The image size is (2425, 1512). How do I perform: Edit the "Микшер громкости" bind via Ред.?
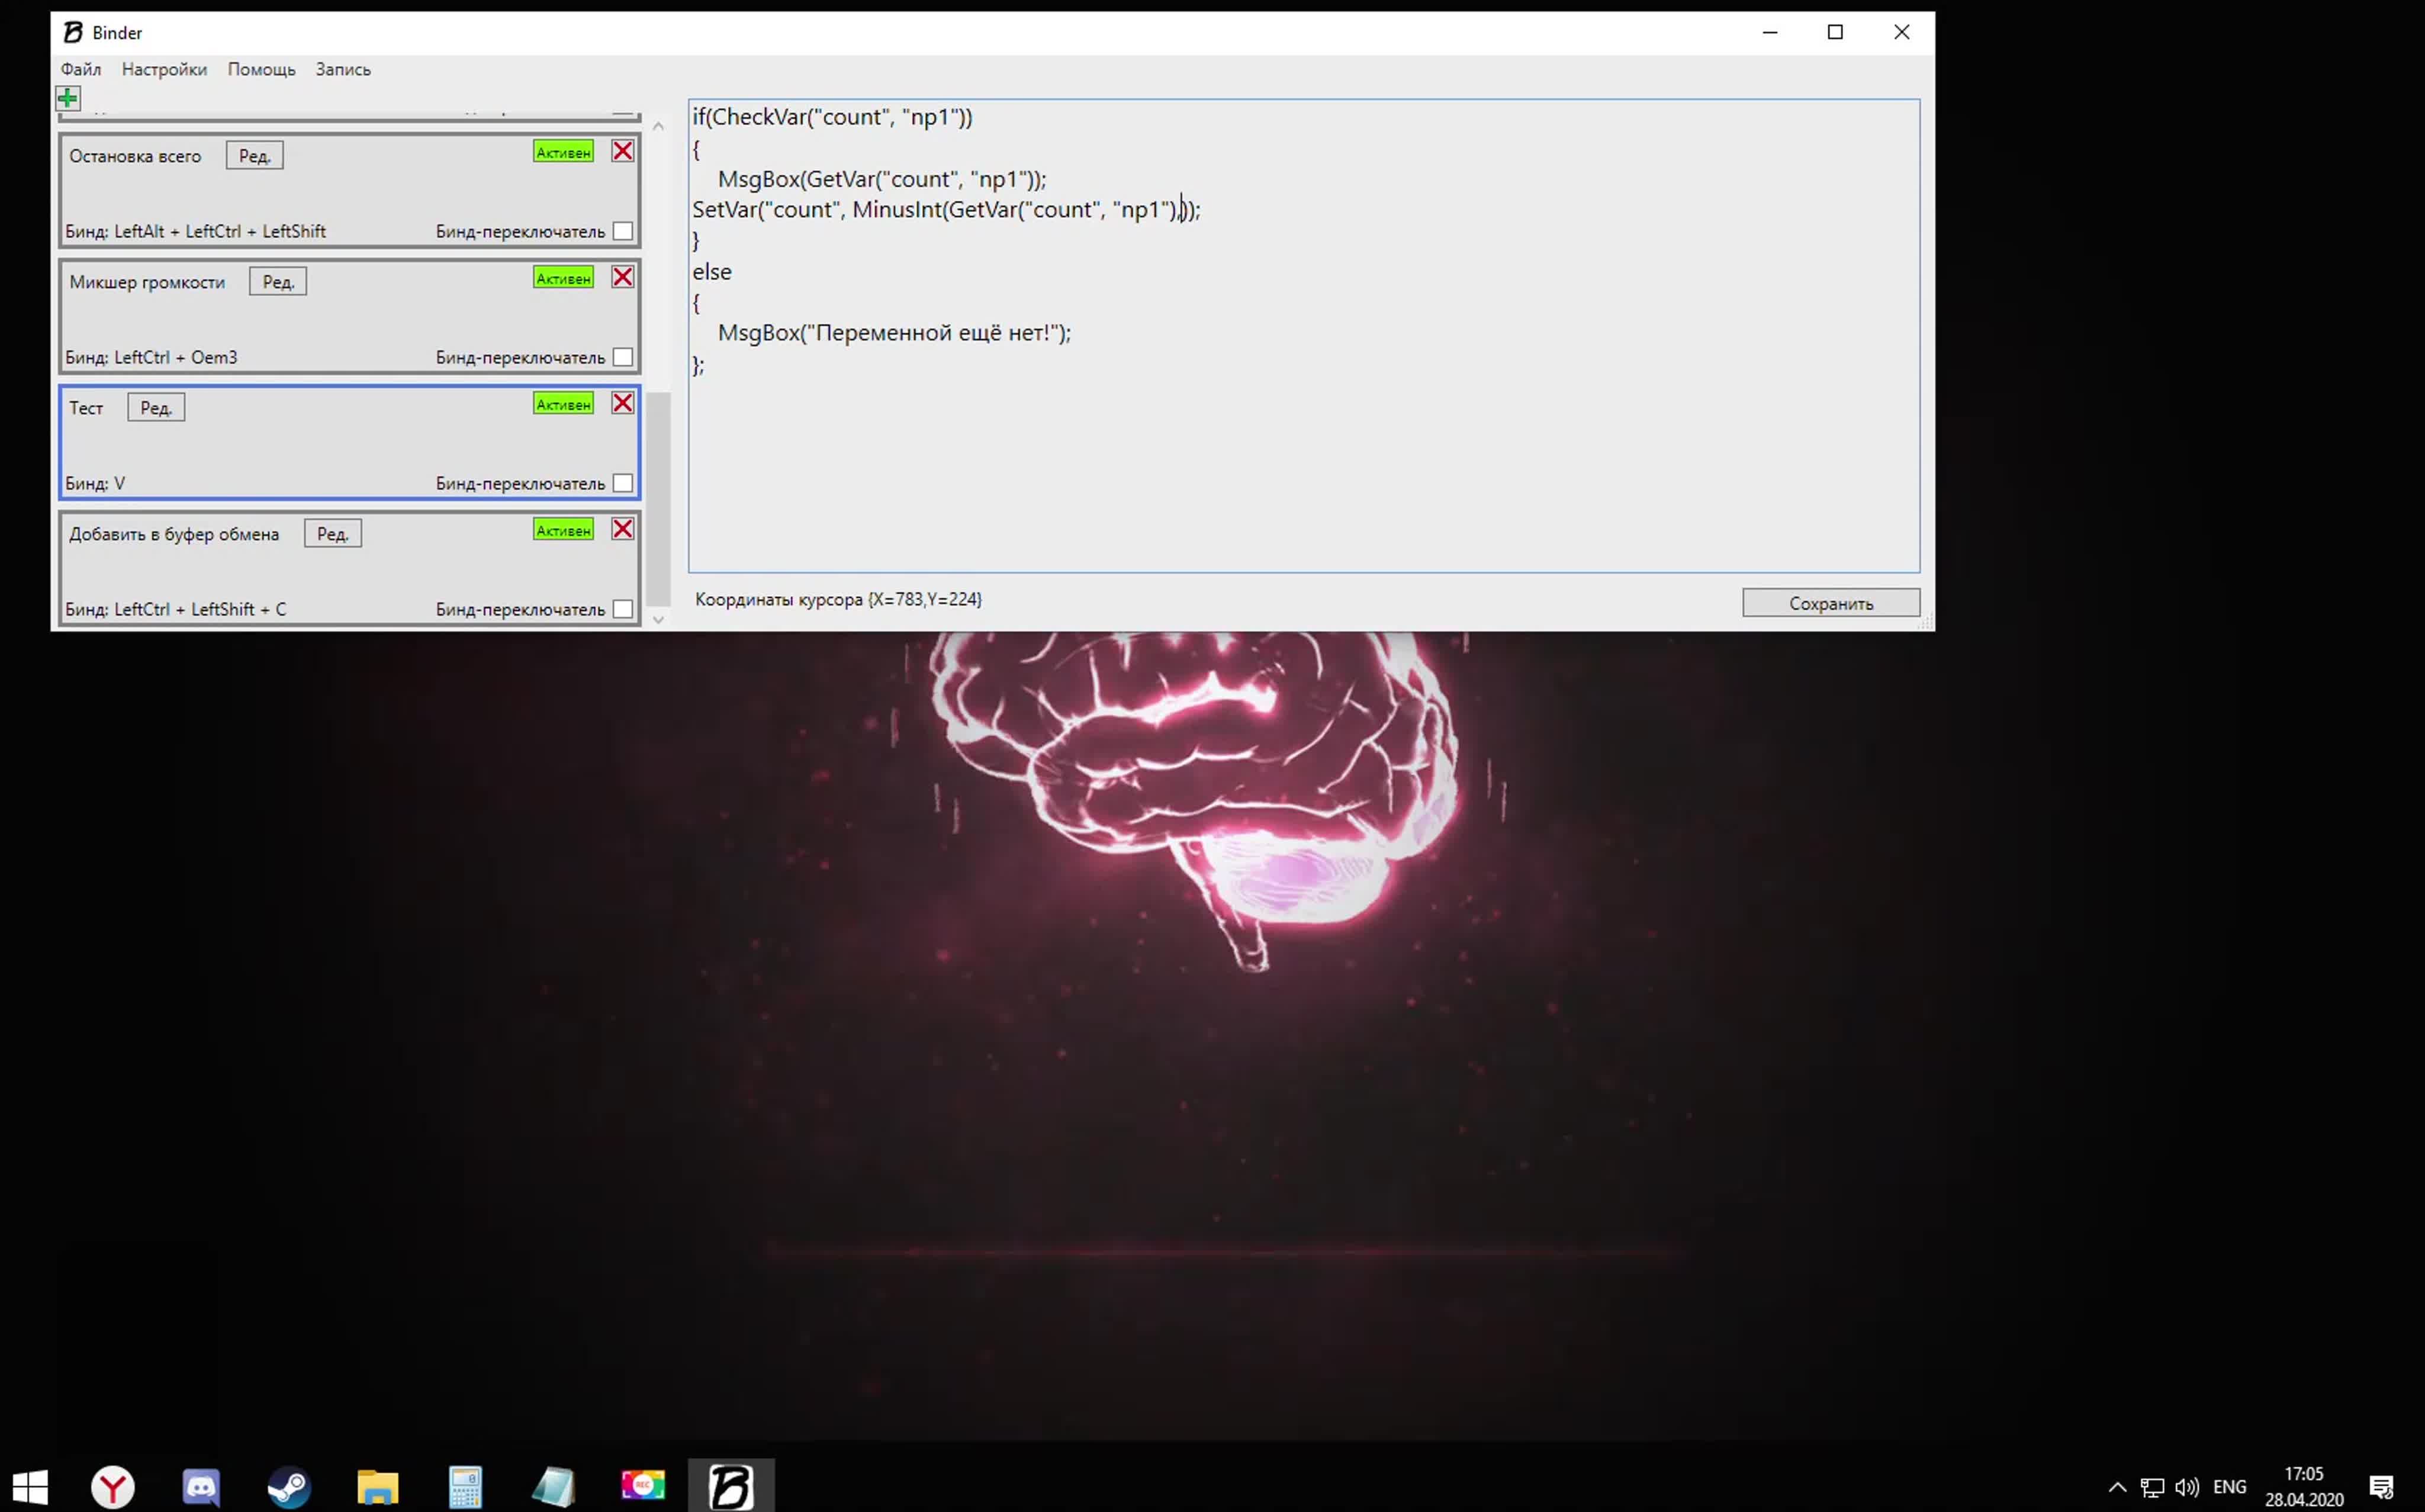click(x=278, y=282)
